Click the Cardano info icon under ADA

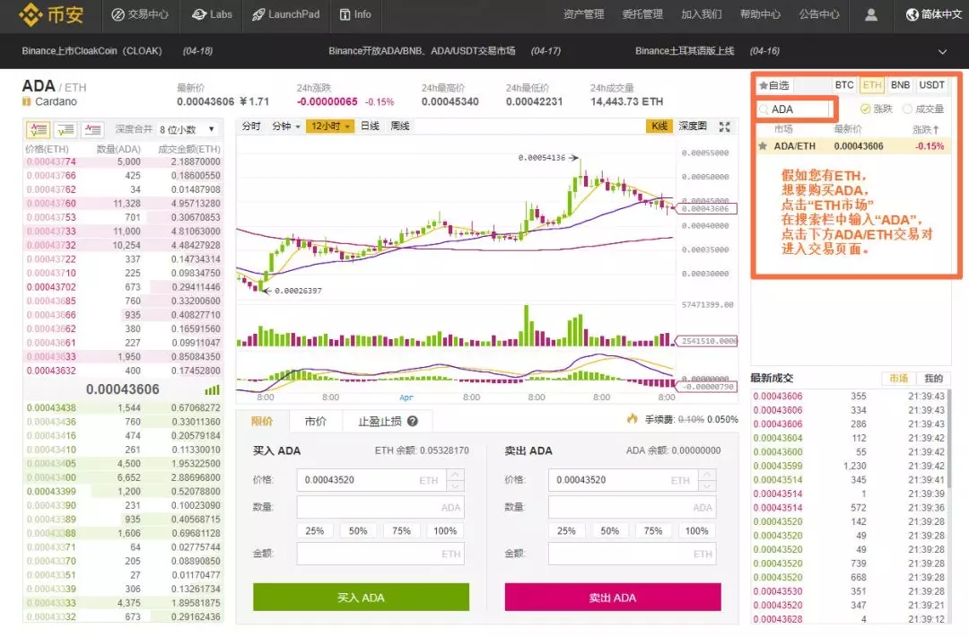coord(27,101)
